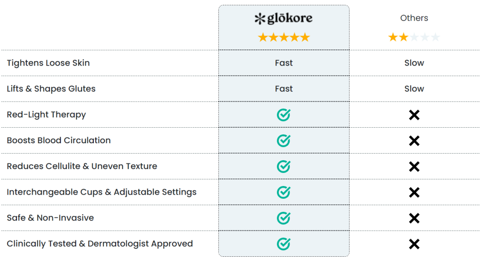483x261 pixels.
Task: Click the Others column heading
Action: tap(414, 18)
